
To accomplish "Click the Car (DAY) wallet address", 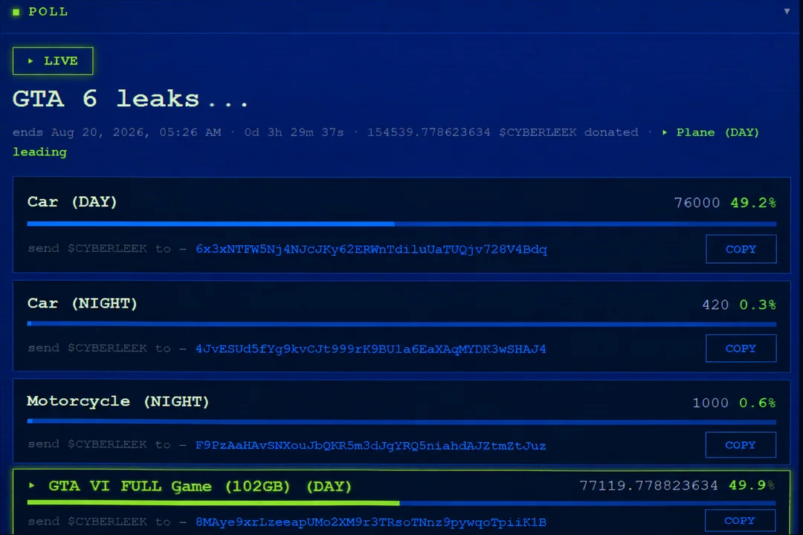I will 371,250.
